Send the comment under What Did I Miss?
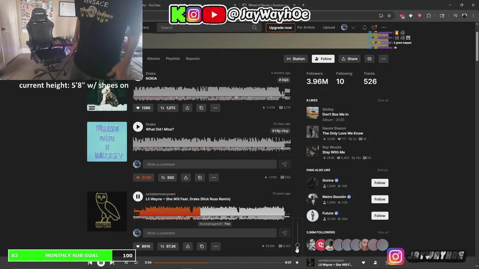Image resolution: width=479 pixels, height=269 pixels. click(x=284, y=164)
